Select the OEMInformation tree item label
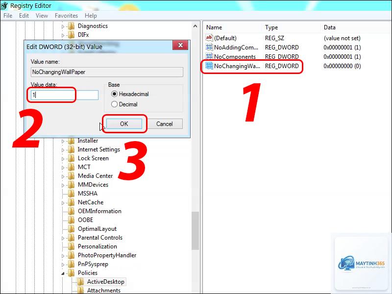The width and height of the screenshot is (392, 294). tap(99, 211)
